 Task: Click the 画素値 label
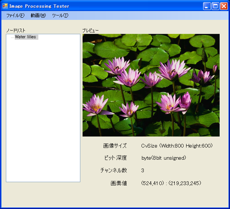[119, 183]
